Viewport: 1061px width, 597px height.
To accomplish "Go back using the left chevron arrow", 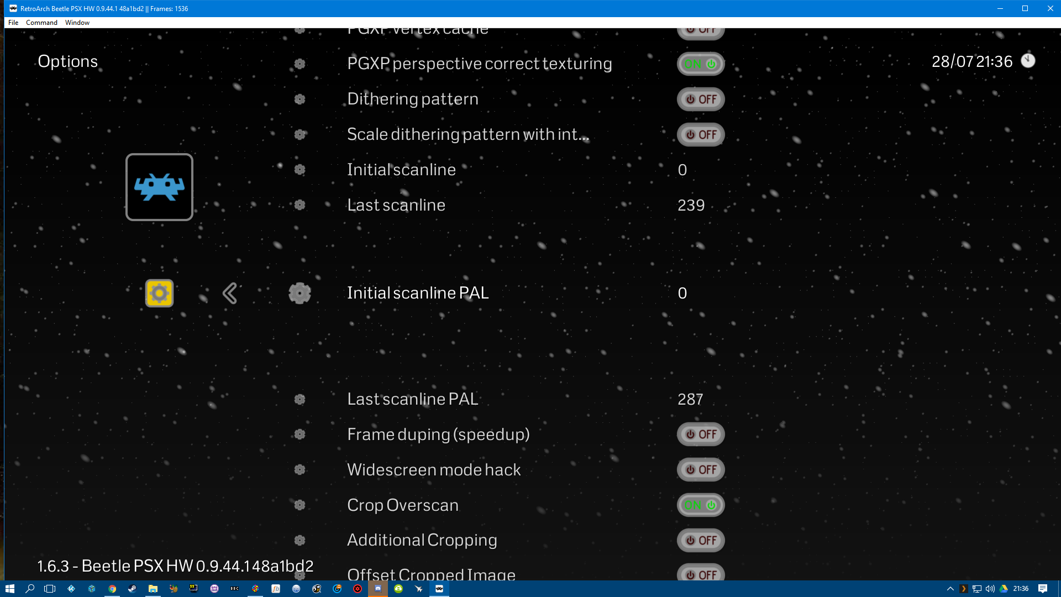I will tap(230, 293).
